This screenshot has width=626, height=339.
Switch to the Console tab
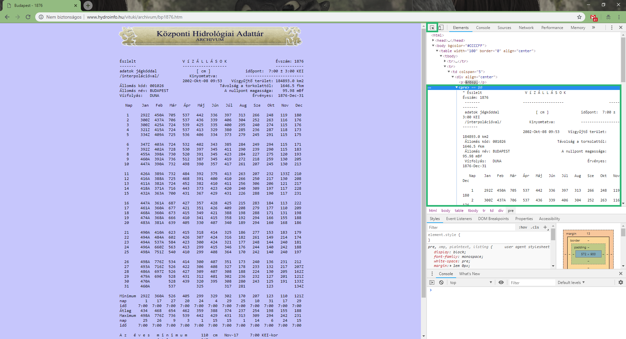483,28
